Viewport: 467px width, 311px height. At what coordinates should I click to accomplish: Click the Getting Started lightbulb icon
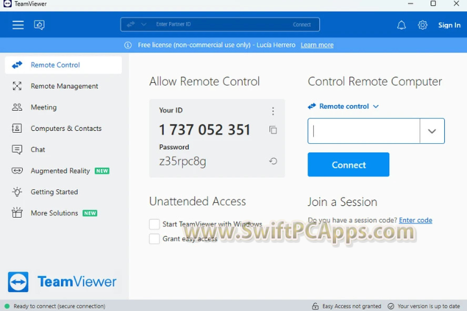(17, 192)
